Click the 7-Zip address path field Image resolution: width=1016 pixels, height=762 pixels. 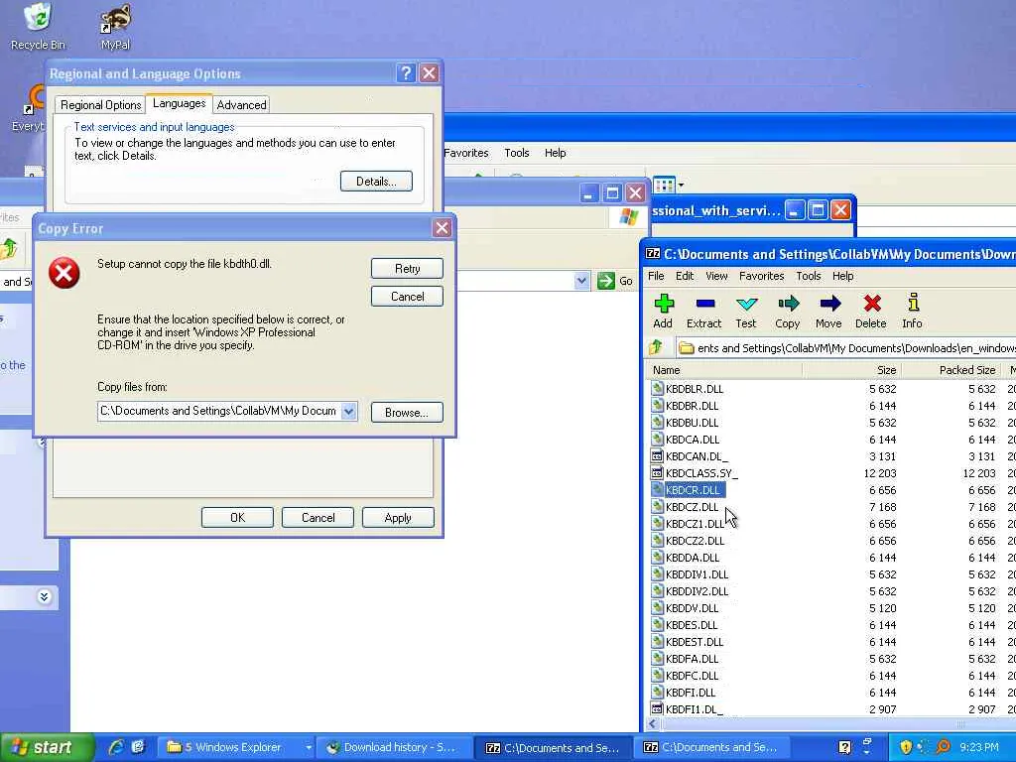pyautogui.click(x=846, y=348)
